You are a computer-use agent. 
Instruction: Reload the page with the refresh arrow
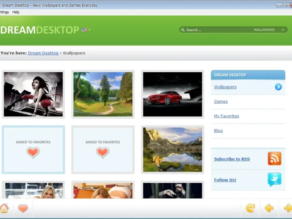250,208
